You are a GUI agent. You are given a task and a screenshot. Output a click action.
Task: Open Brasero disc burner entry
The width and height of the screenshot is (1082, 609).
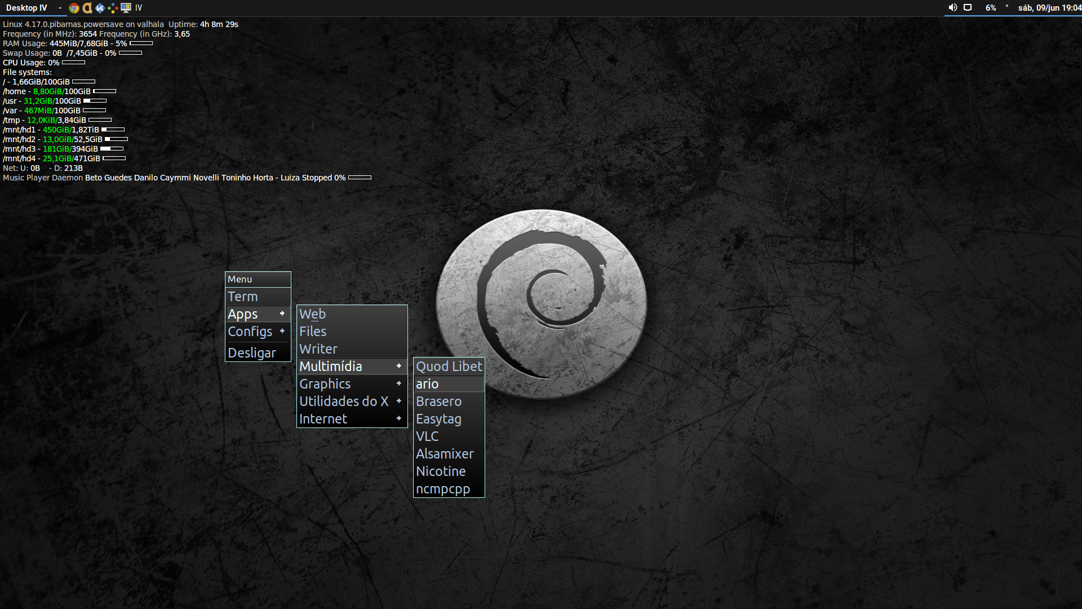449,401
